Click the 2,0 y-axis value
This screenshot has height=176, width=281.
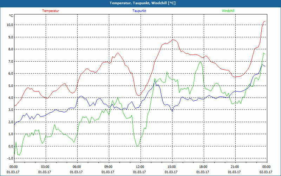tap(10, 122)
